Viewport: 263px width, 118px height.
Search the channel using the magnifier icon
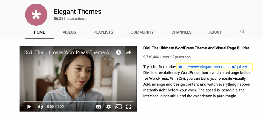click(x=243, y=32)
